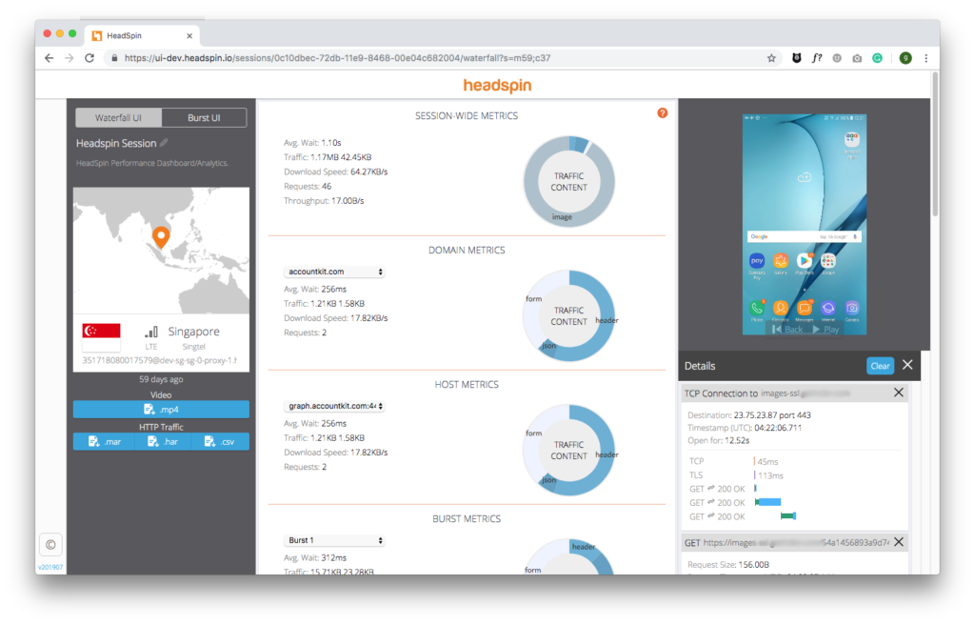Click the page vertical scrollbar
Viewport: 975px width, 625px height.
click(x=935, y=147)
